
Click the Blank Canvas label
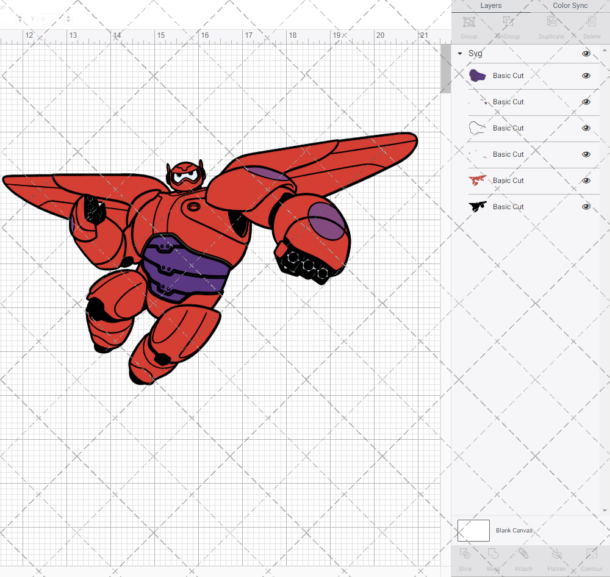click(514, 530)
